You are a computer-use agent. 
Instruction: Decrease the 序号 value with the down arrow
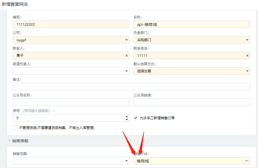click(x=127, y=120)
